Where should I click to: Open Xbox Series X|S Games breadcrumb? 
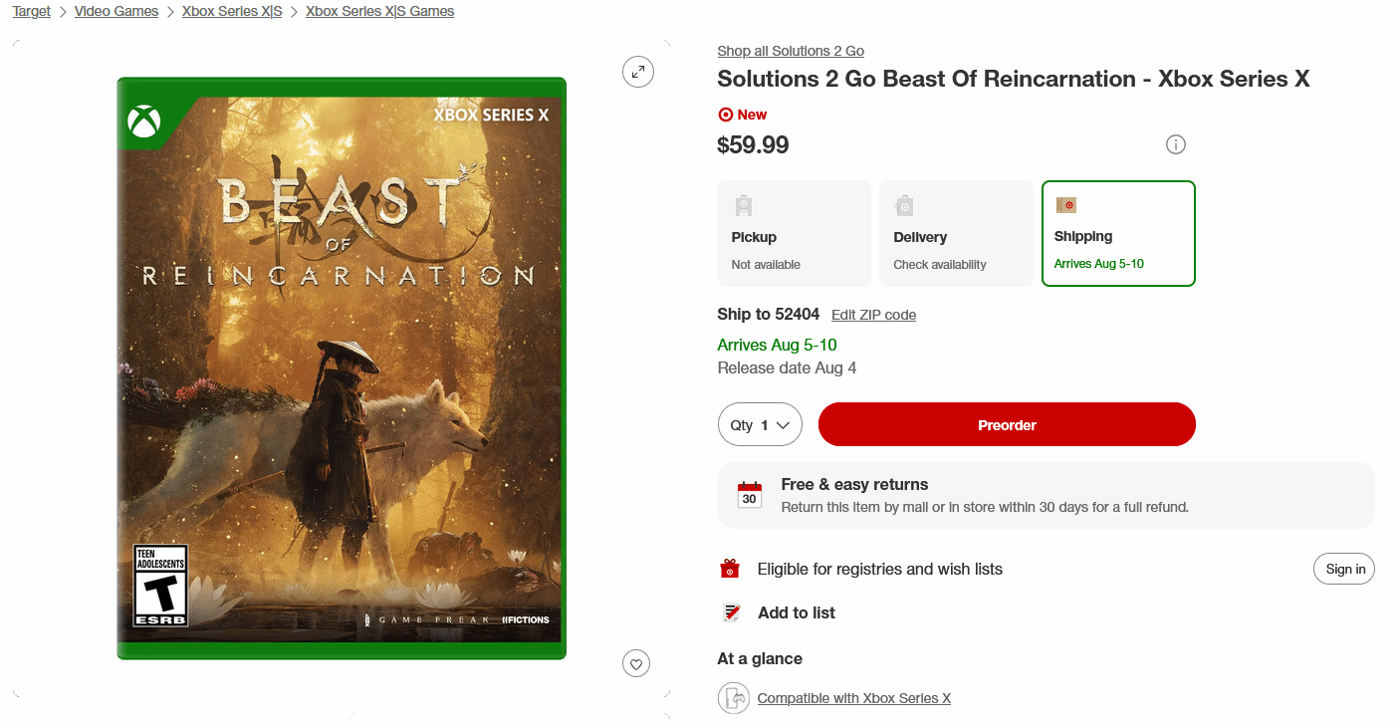[x=379, y=12]
